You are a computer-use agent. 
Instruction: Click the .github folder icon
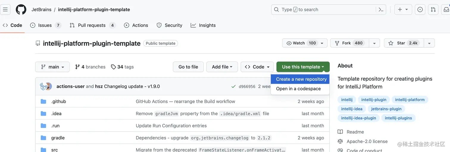pyautogui.click(x=43, y=102)
